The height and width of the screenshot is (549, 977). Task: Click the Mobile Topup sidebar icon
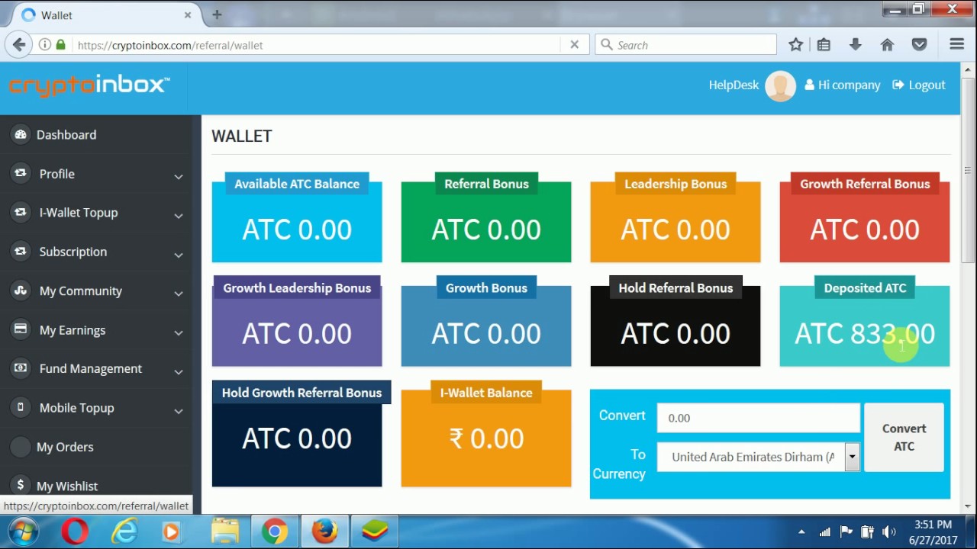tap(21, 407)
